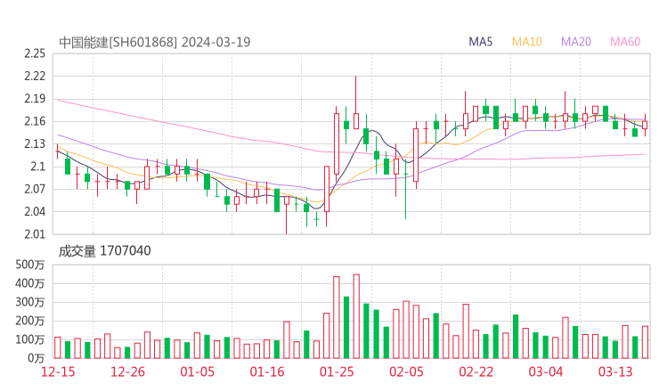Click the 2.1 price axis label
Screen dimensions: 659x392
point(37,167)
